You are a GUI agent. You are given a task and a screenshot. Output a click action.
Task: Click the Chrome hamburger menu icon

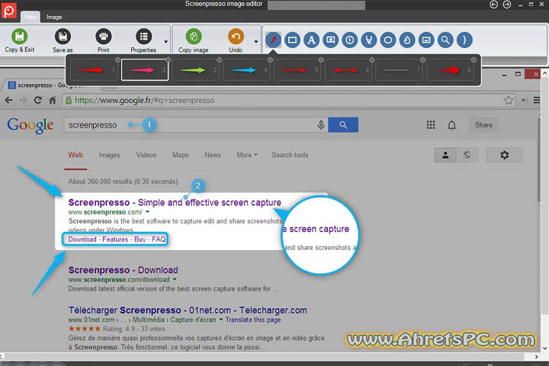click(537, 100)
